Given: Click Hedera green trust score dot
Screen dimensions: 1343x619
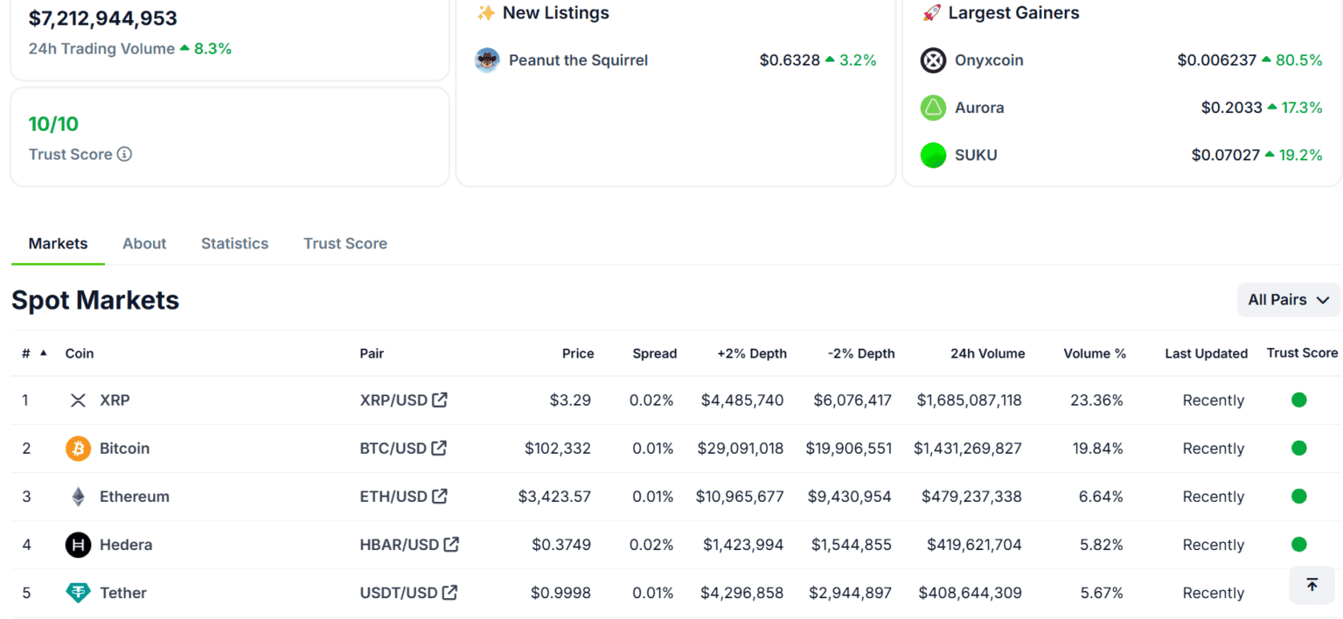Looking at the screenshot, I should (1298, 544).
